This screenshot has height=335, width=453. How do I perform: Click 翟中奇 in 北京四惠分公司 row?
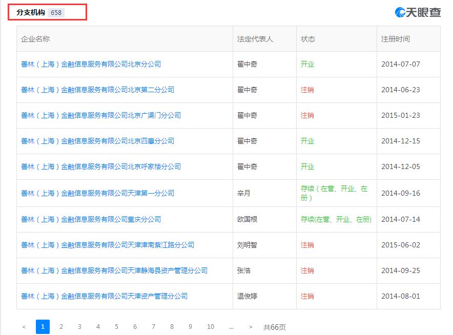[247, 141]
